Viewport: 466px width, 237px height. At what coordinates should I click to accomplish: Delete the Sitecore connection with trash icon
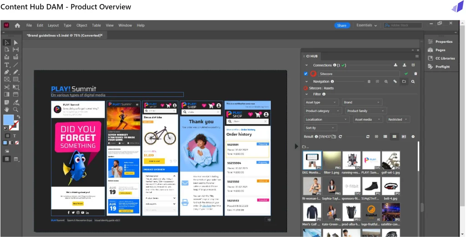415,74
